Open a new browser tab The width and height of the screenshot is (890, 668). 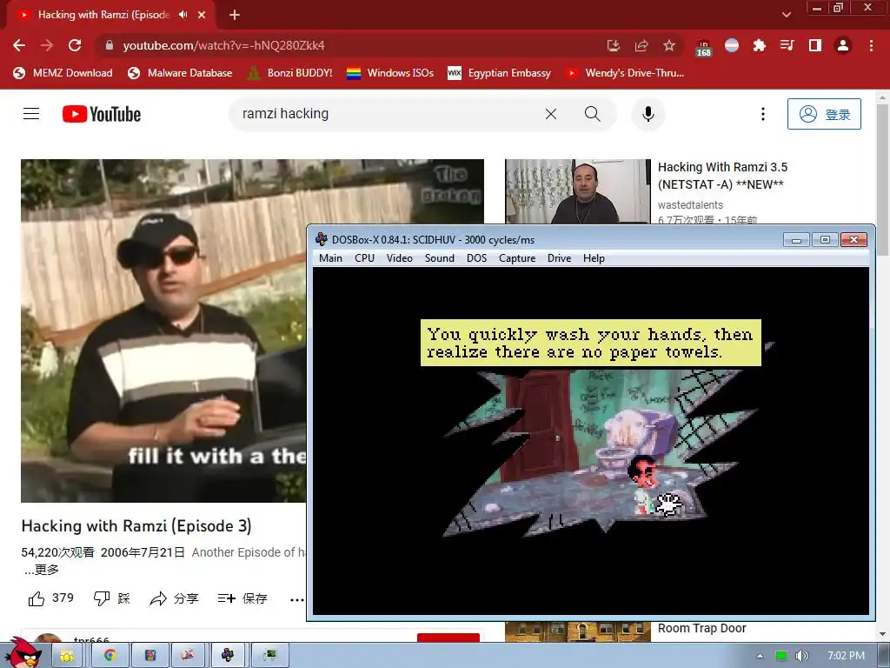pos(235,15)
